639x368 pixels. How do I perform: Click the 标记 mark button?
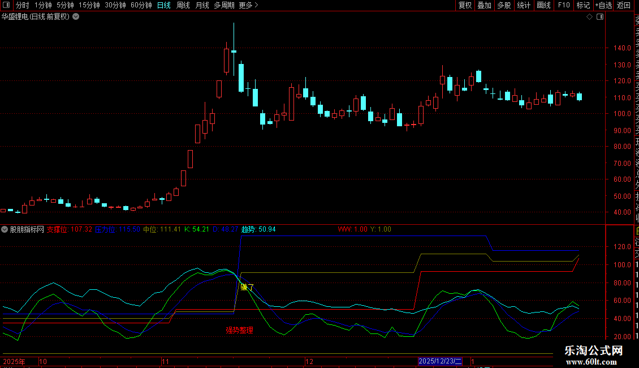[x=583, y=5]
